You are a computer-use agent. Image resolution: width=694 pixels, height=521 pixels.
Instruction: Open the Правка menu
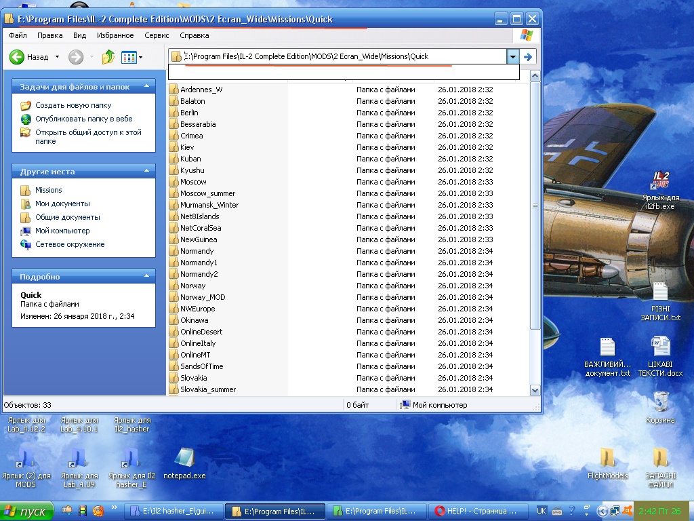point(49,35)
